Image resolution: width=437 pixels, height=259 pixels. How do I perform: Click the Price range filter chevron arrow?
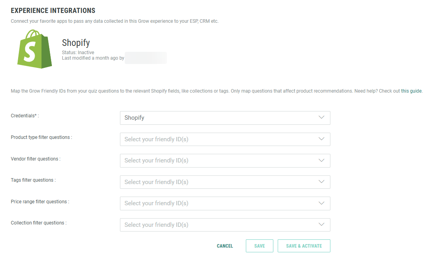pyautogui.click(x=321, y=203)
